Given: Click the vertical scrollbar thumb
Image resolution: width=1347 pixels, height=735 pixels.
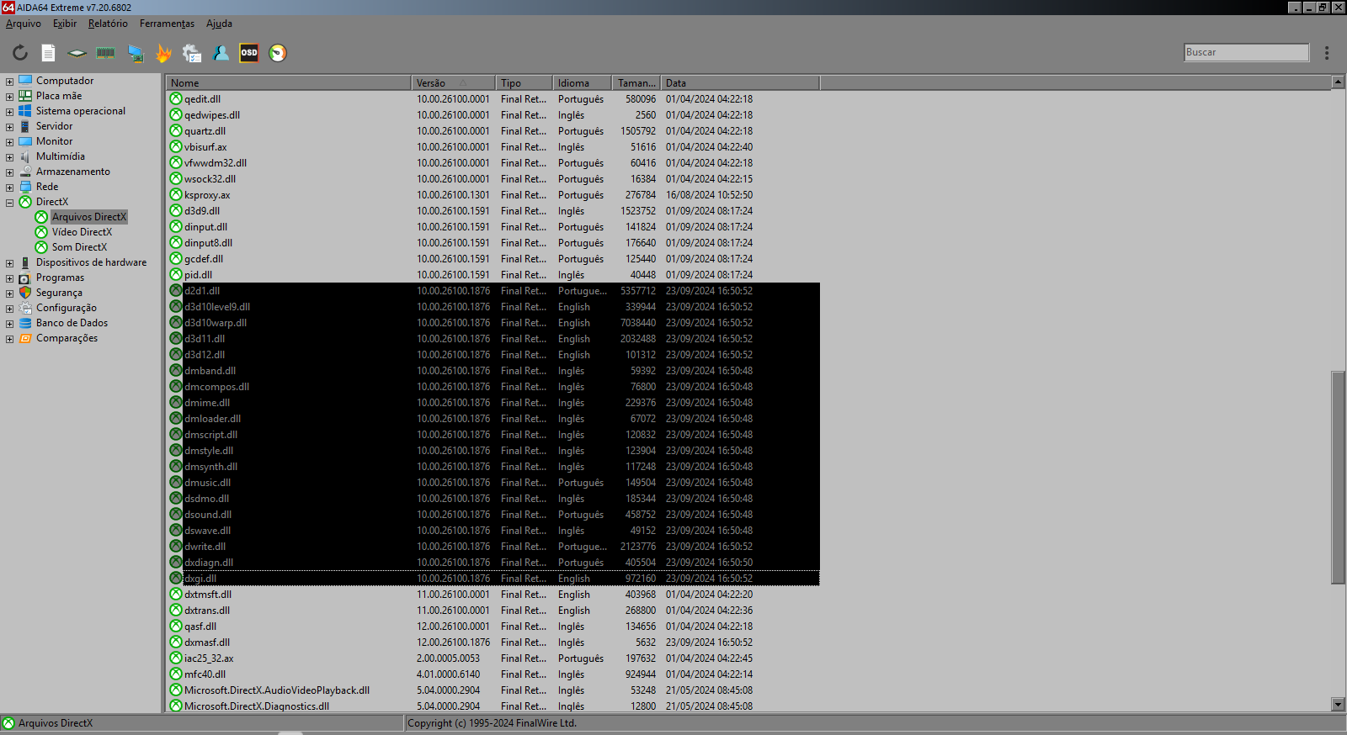Looking at the screenshot, I should coord(1338,477).
